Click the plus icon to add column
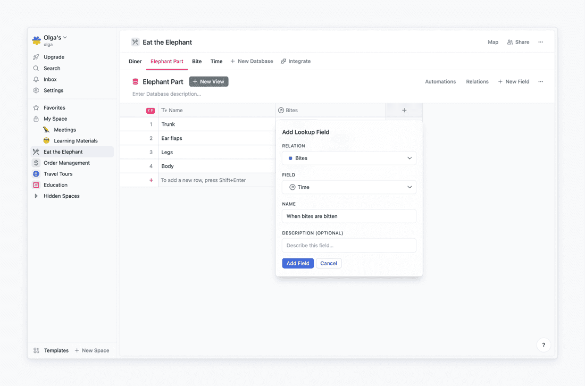The height and width of the screenshot is (386, 585). (x=404, y=110)
